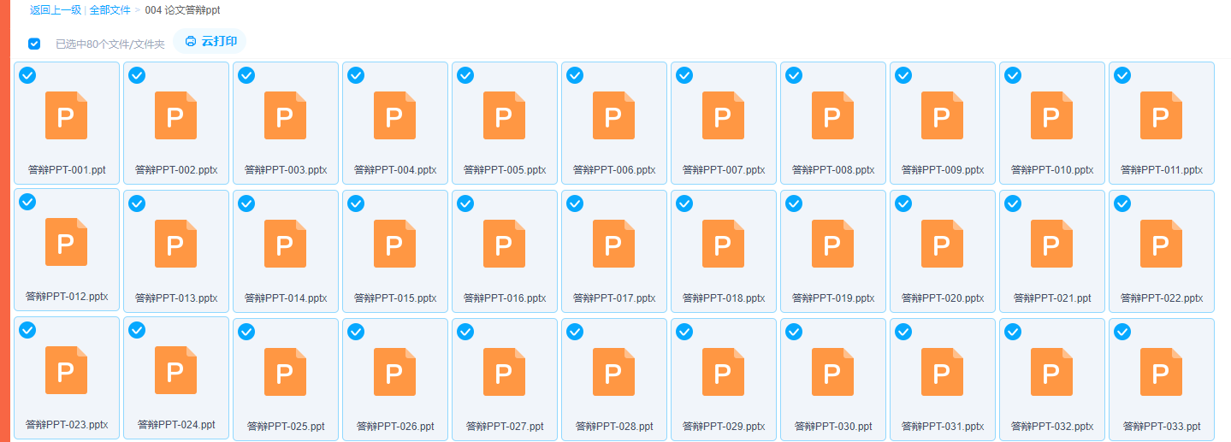This screenshot has width=1231, height=442.
Task: Uncheck the select-all checkbox in toolbar
Action: (34, 44)
